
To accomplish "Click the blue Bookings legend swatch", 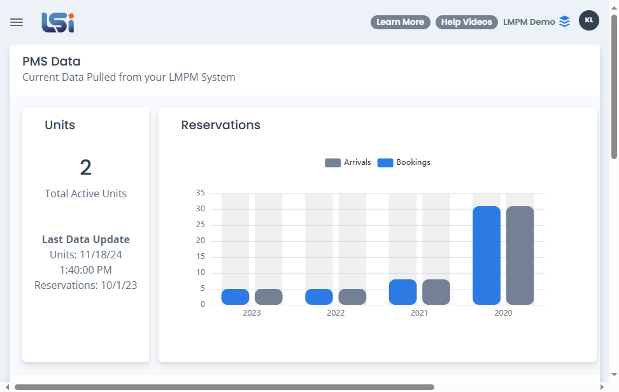I will (x=385, y=163).
